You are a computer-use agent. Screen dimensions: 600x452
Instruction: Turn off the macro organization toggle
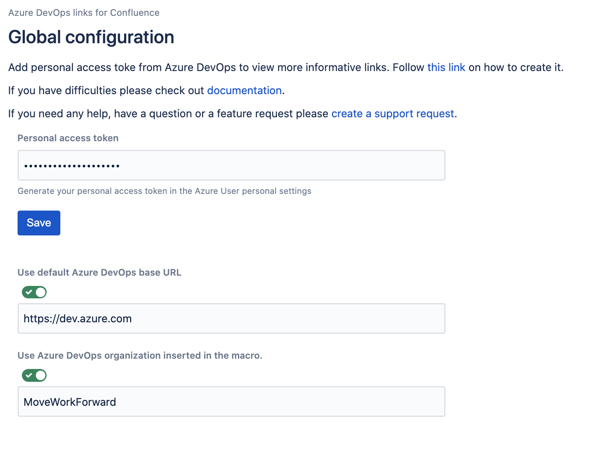[x=34, y=375]
